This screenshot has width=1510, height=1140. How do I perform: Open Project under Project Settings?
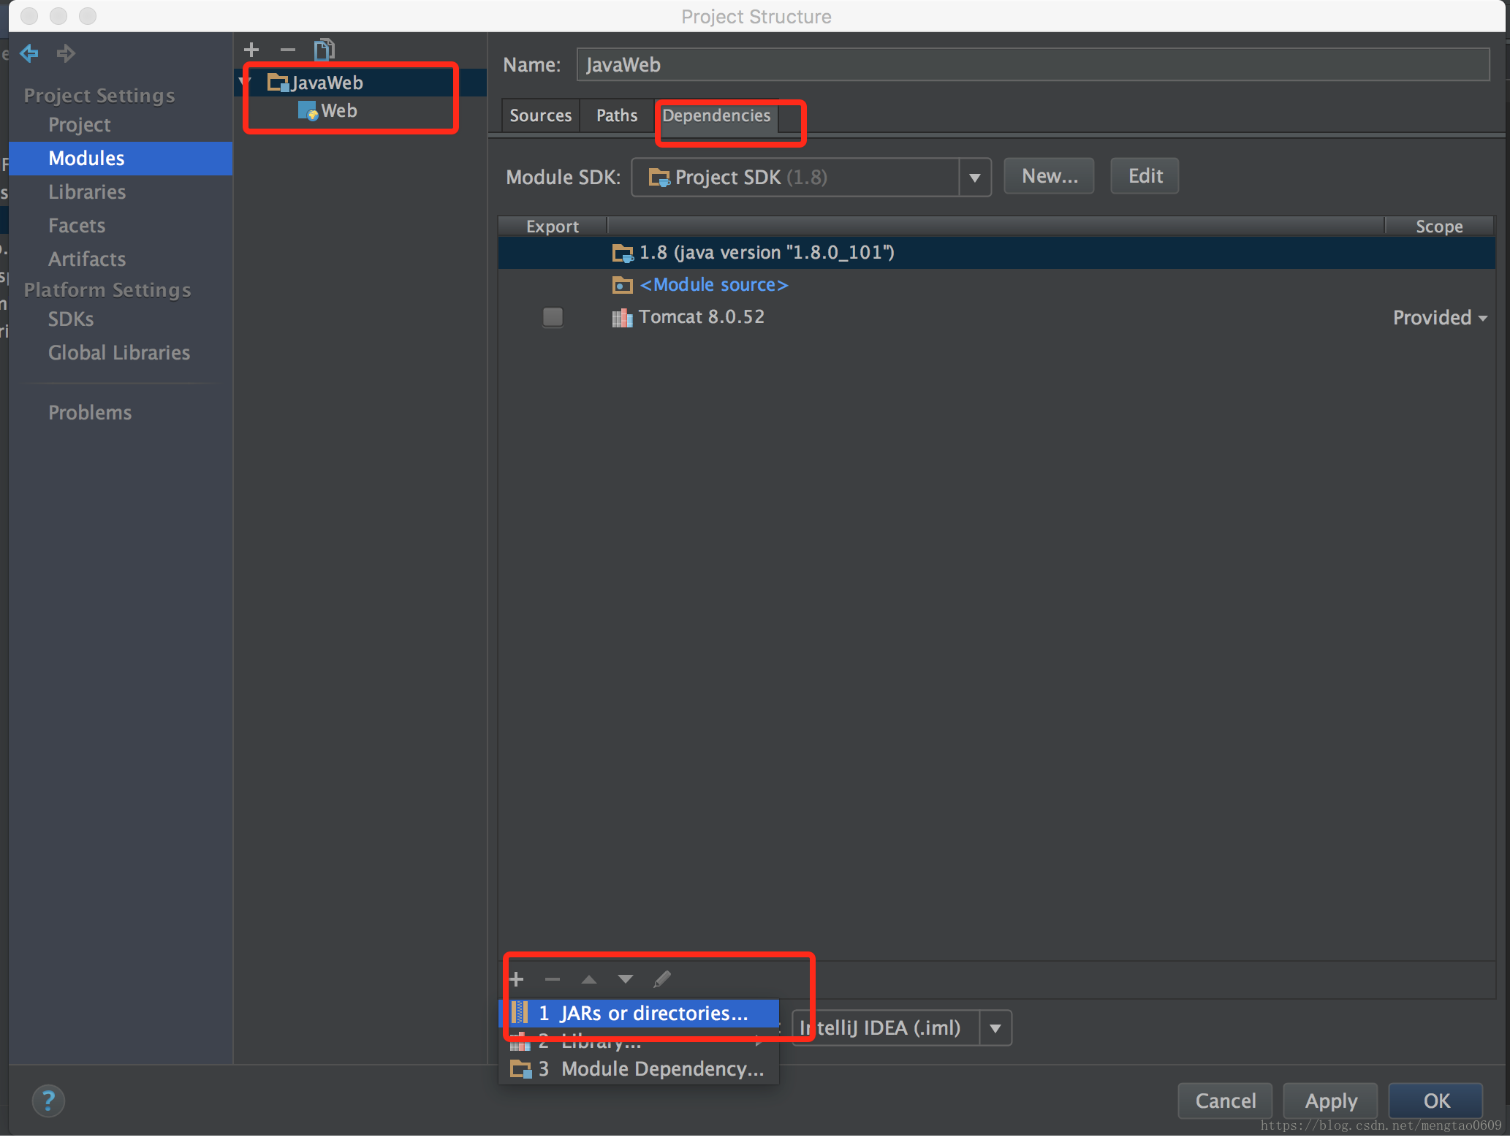pos(80,125)
